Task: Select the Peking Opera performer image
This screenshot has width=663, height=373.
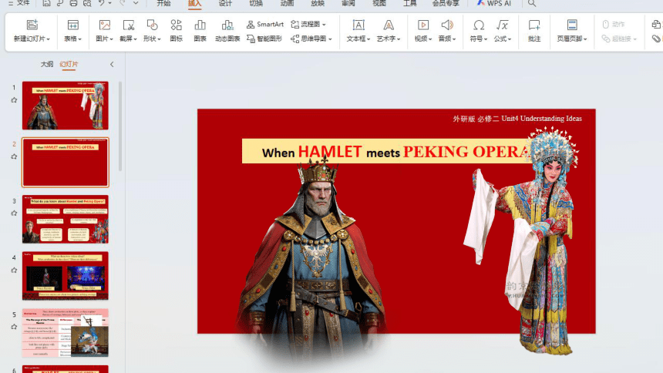Action: click(x=521, y=240)
